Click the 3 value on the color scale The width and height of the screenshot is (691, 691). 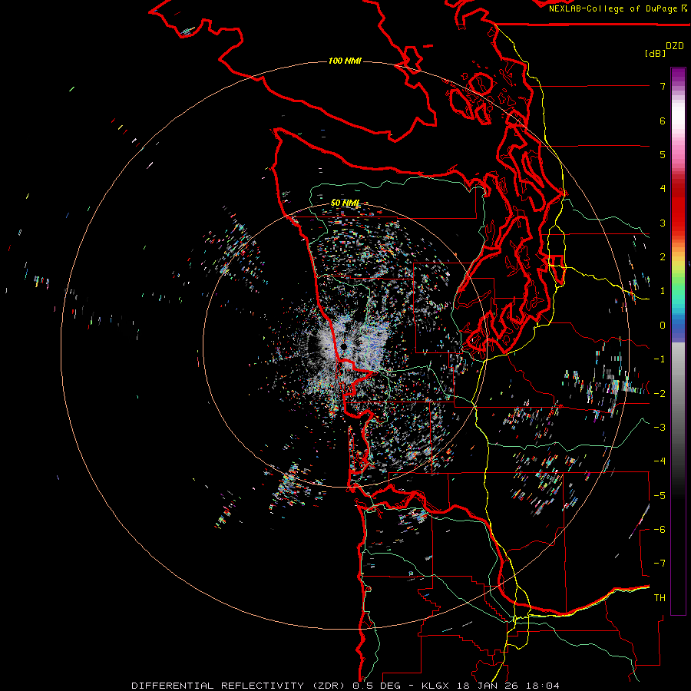pyautogui.click(x=663, y=223)
